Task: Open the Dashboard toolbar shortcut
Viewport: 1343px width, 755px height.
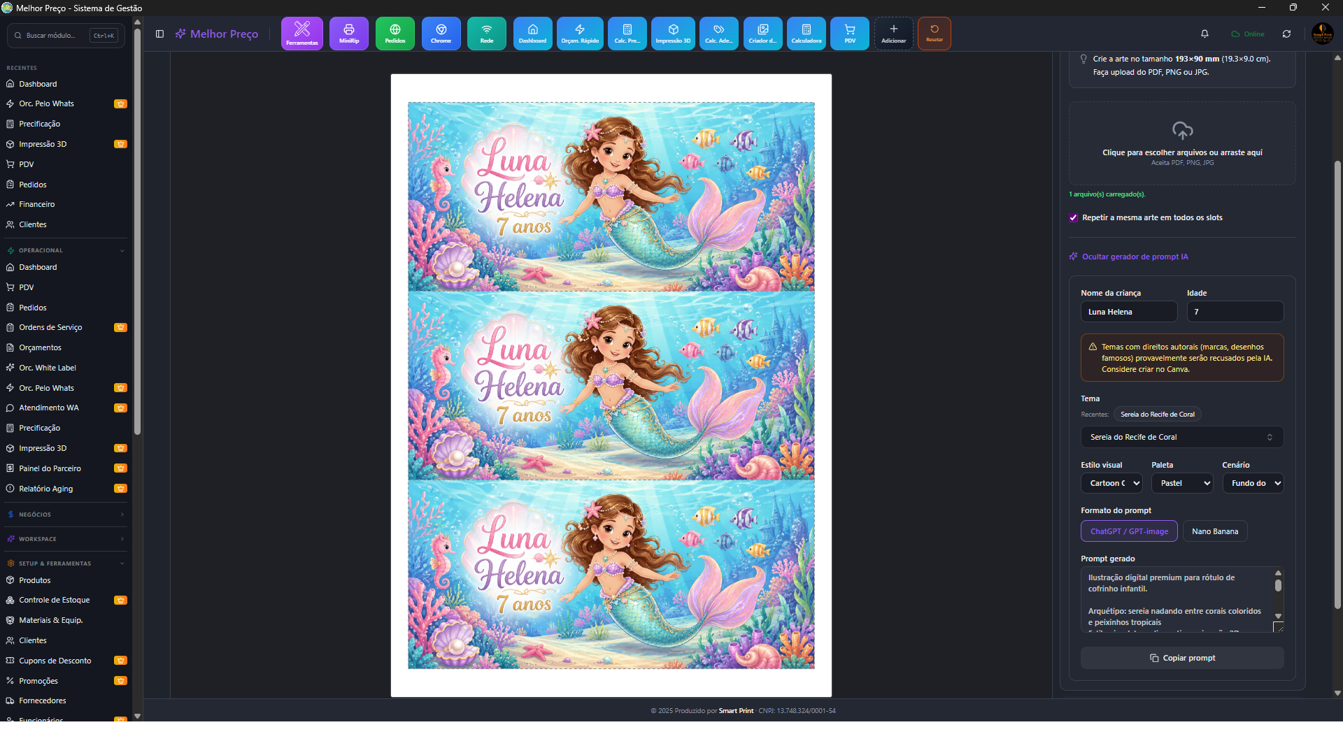Action: [x=533, y=34]
